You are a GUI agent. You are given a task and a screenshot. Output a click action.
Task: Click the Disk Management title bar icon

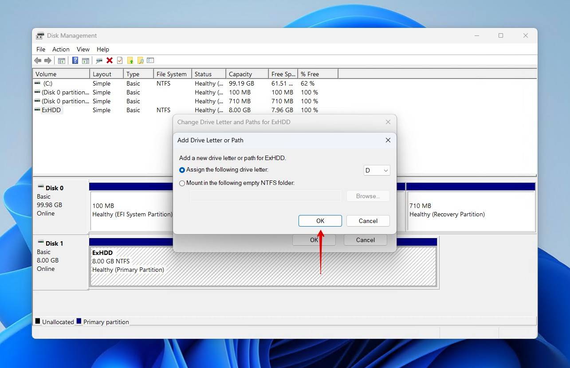40,36
